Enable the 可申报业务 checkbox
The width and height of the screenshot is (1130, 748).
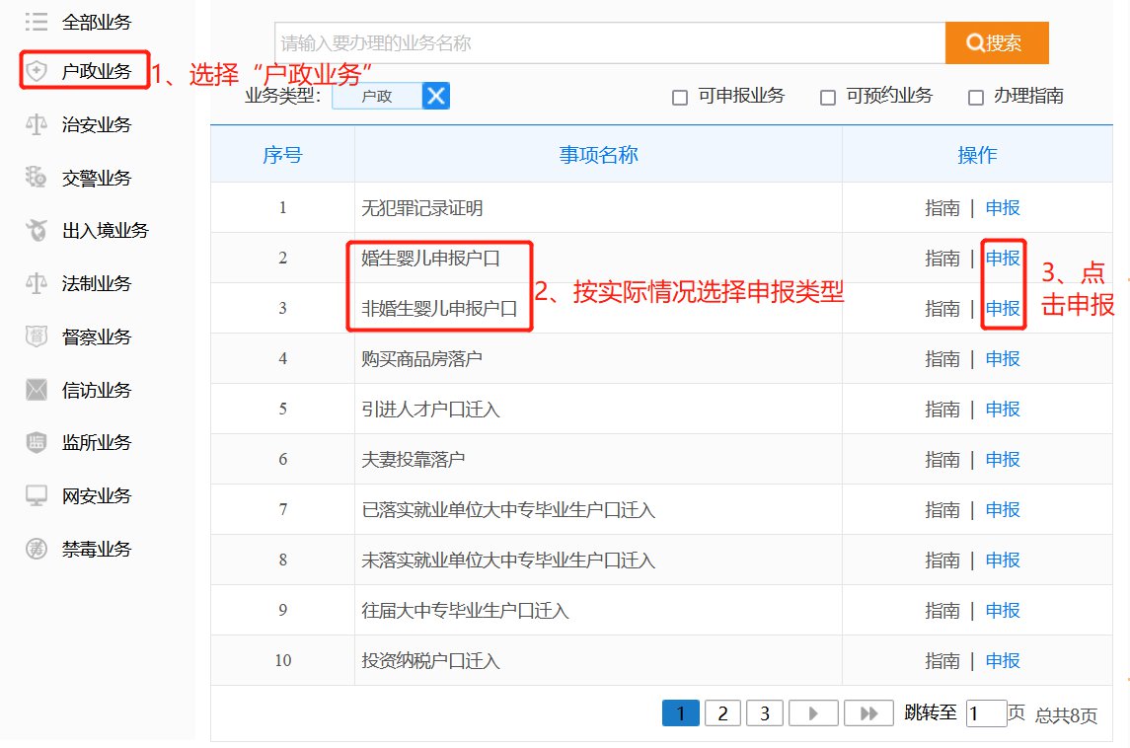pyautogui.click(x=679, y=98)
